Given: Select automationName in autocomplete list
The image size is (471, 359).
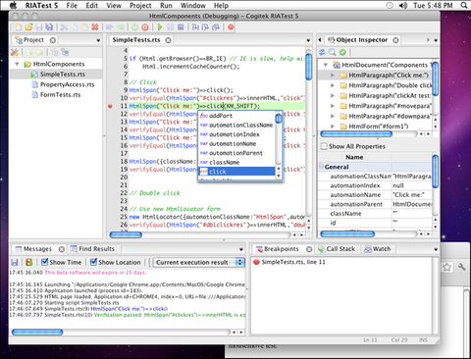Looking at the screenshot, I should (x=233, y=144).
